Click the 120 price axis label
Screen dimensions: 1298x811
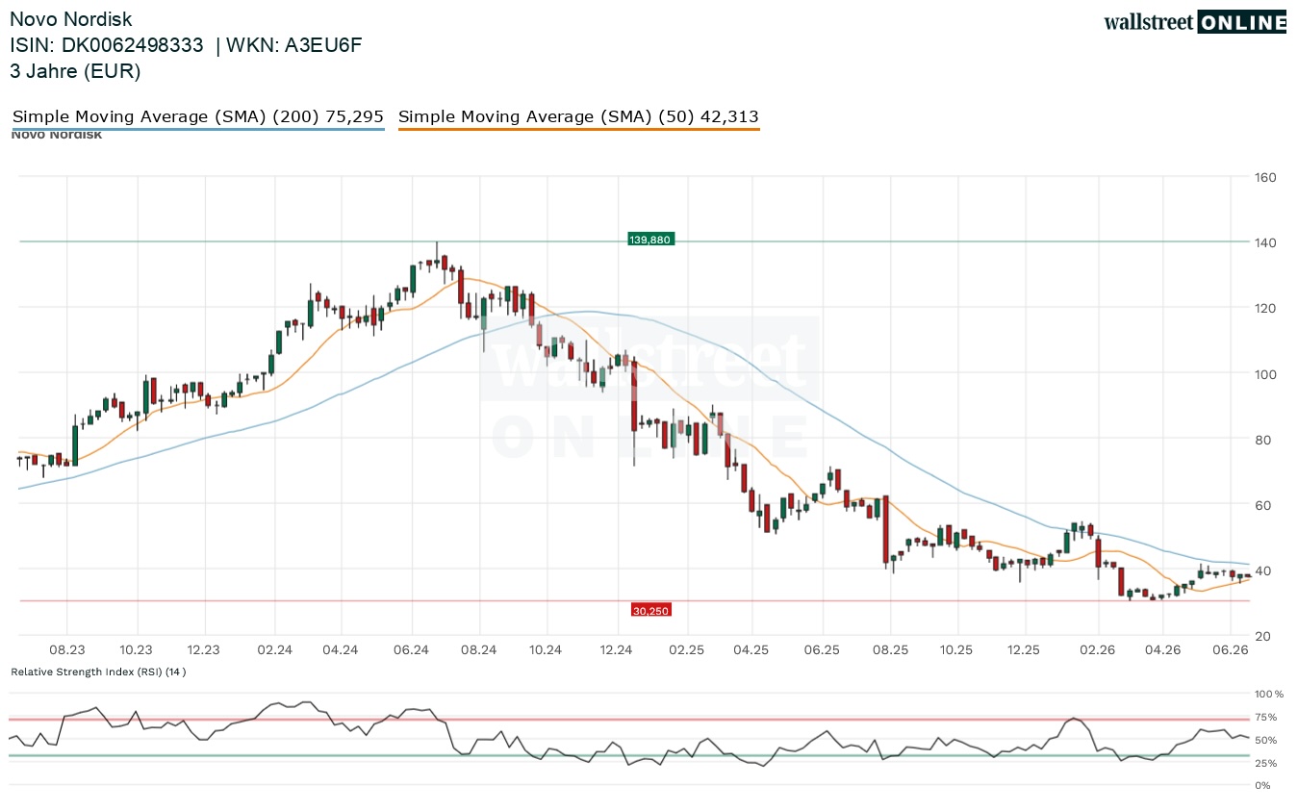click(1265, 308)
